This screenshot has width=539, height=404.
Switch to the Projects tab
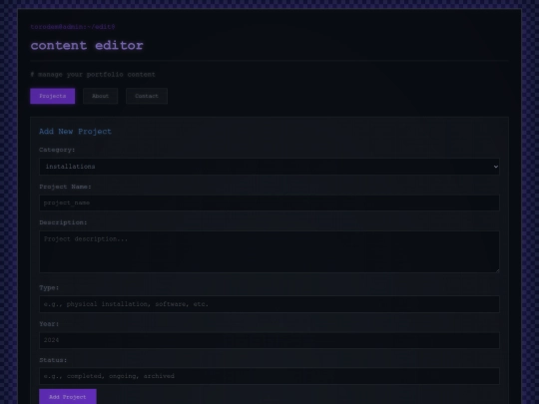52,96
